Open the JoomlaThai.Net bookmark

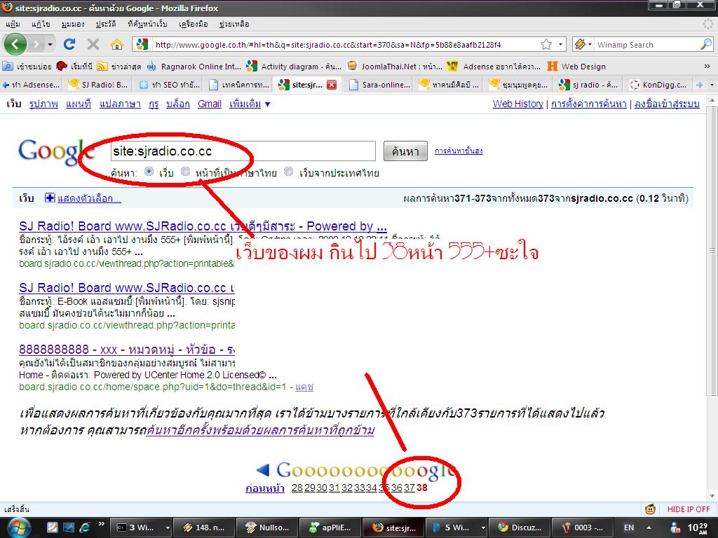click(x=395, y=67)
